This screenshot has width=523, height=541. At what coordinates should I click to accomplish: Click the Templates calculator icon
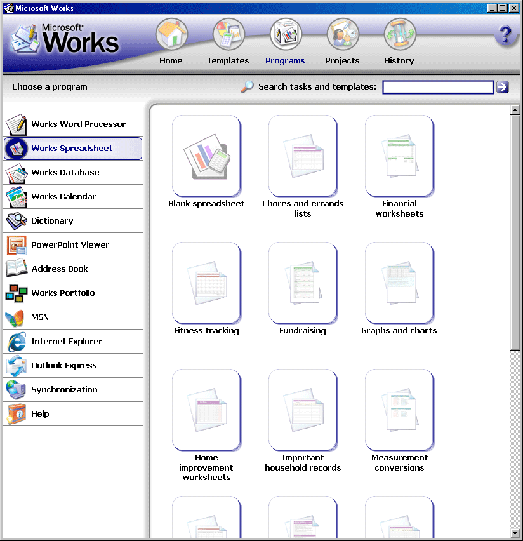pos(228,34)
